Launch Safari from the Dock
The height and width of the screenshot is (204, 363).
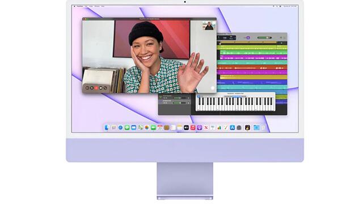pyautogui.click(x=120, y=127)
